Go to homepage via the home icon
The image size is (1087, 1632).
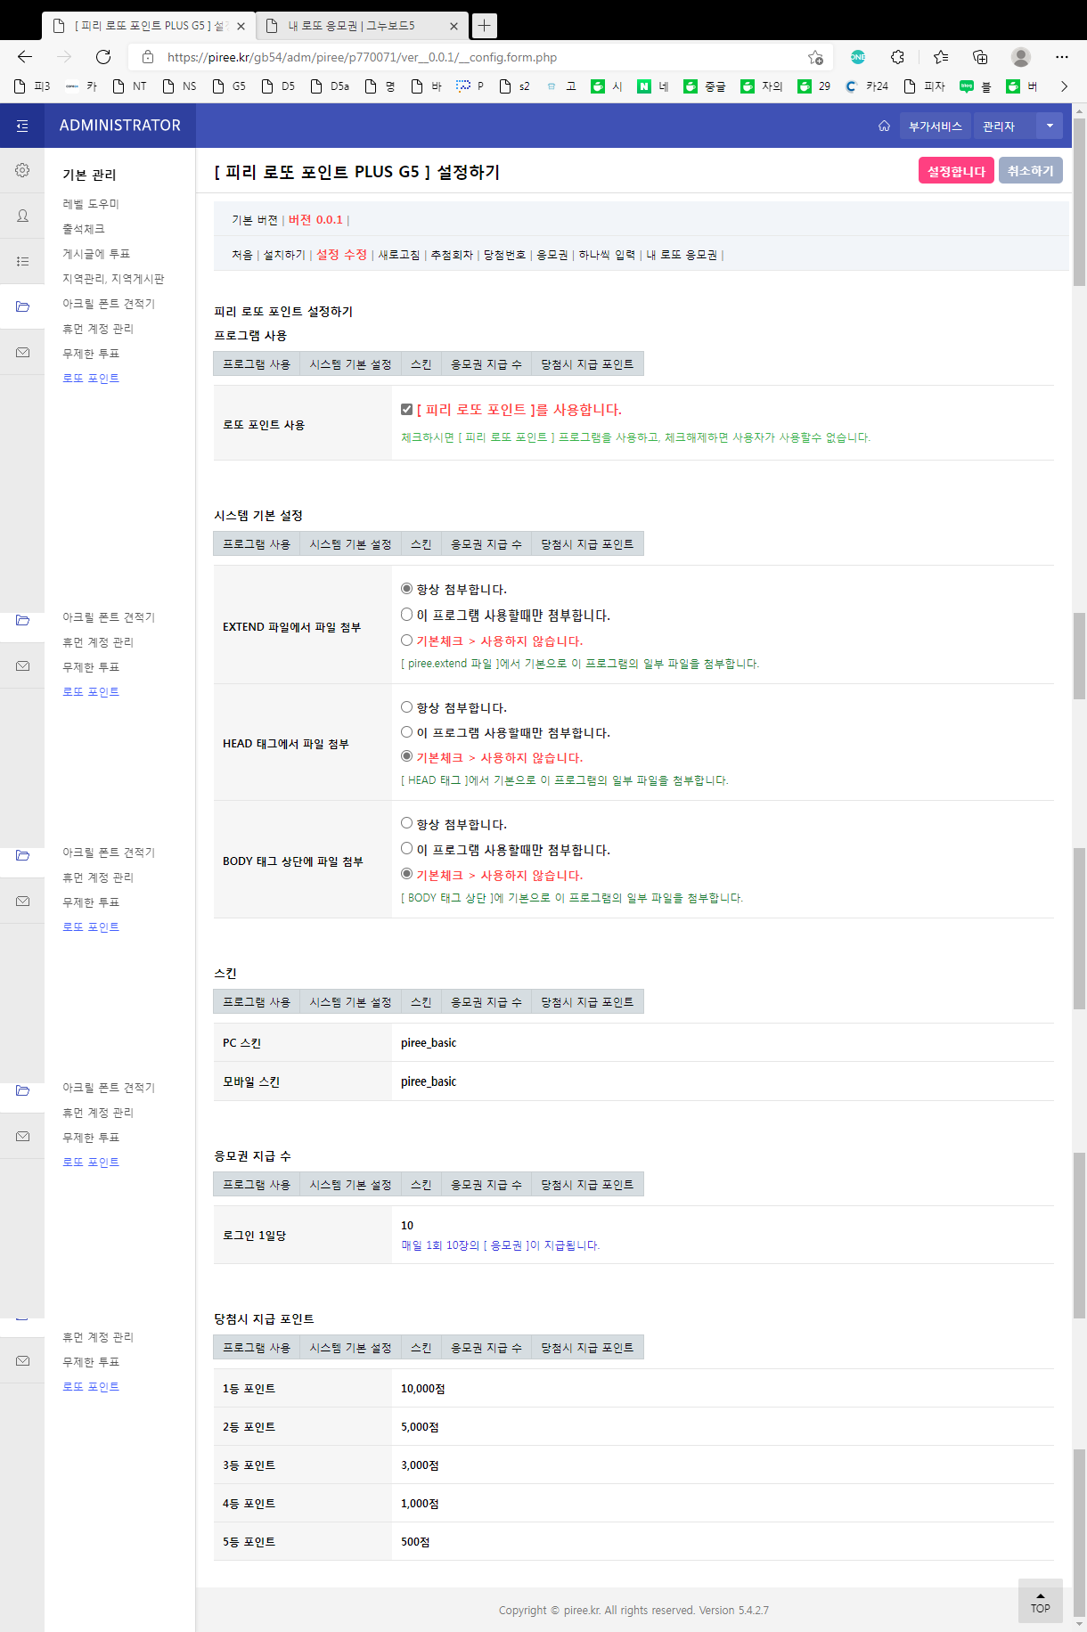[x=884, y=126]
